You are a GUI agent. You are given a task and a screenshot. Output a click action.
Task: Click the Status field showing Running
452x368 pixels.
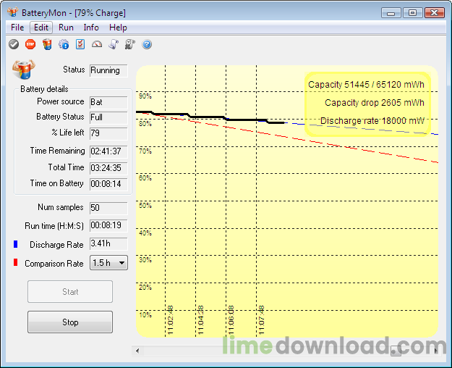click(108, 71)
